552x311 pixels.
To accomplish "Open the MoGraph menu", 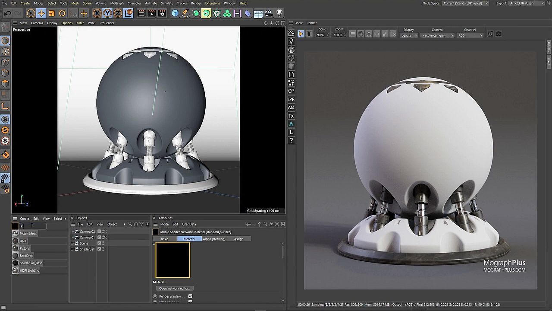I will click(x=117, y=3).
